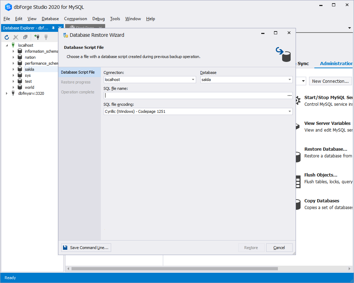
Task: Click the horizontal scrollbar thumb on Start Page
Action: click(175, 268)
